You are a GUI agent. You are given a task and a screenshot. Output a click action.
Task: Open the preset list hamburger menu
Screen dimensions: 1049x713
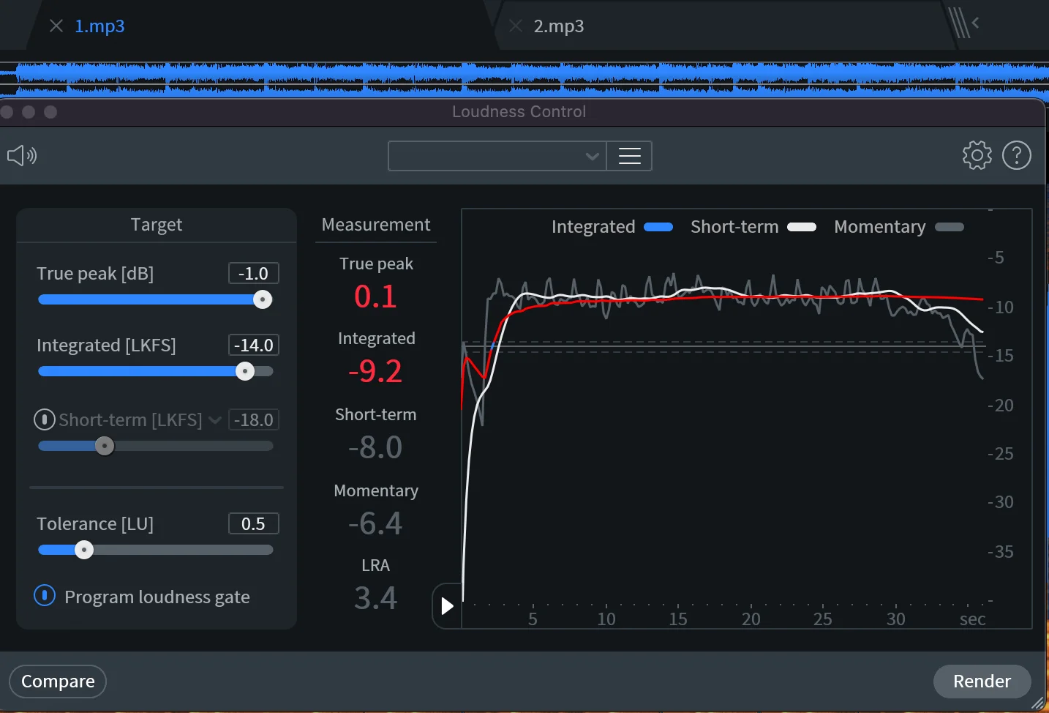click(x=629, y=156)
